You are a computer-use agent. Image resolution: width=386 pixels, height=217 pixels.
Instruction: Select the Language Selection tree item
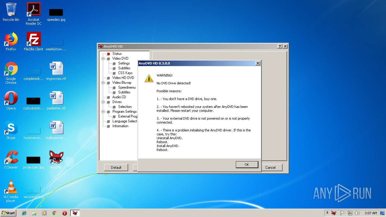coord(125,121)
